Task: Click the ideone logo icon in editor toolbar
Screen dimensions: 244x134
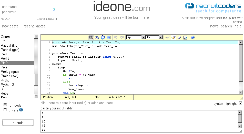Action: (91, 37)
